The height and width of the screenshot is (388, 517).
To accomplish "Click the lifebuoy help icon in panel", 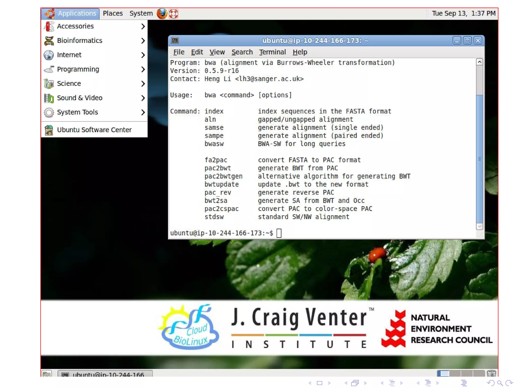I will pos(173,13).
